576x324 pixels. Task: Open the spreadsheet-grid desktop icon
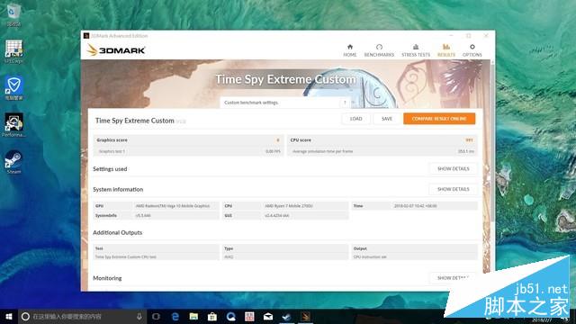coord(14,51)
